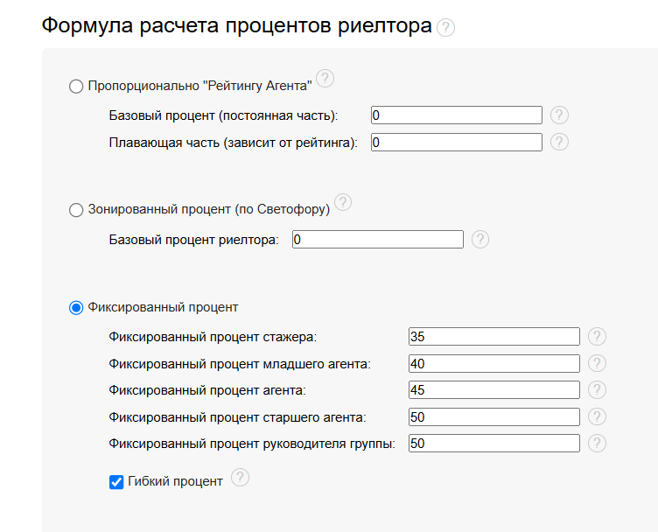658x532 pixels.
Task: Open help for Зонированный процент option
Action: click(x=343, y=203)
